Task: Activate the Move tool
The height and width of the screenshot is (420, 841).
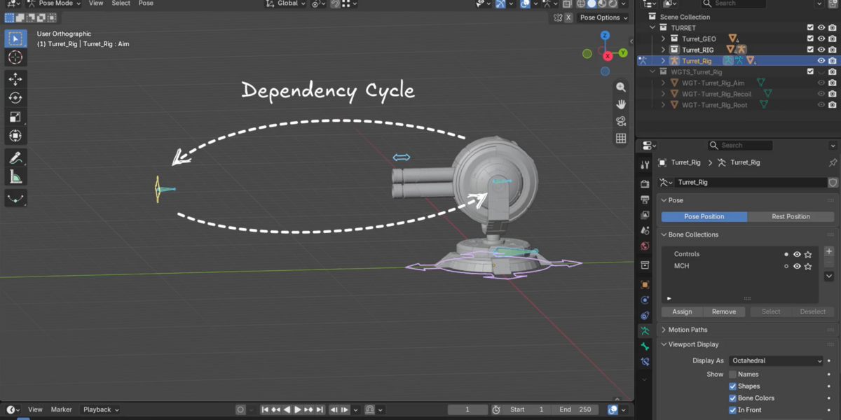Action: pyautogui.click(x=15, y=79)
